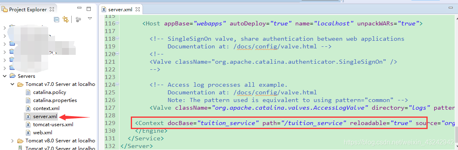This screenshot has width=458, height=150.
Task: Click the Host tag name on line 116
Action: click(x=153, y=23)
